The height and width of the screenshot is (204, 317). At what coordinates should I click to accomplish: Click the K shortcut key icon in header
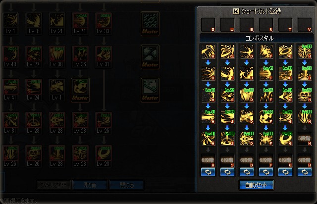(236, 11)
